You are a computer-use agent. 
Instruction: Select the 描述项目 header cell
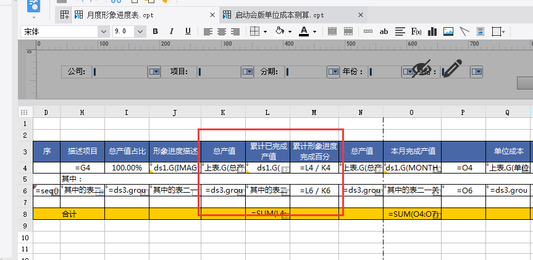[82, 151]
